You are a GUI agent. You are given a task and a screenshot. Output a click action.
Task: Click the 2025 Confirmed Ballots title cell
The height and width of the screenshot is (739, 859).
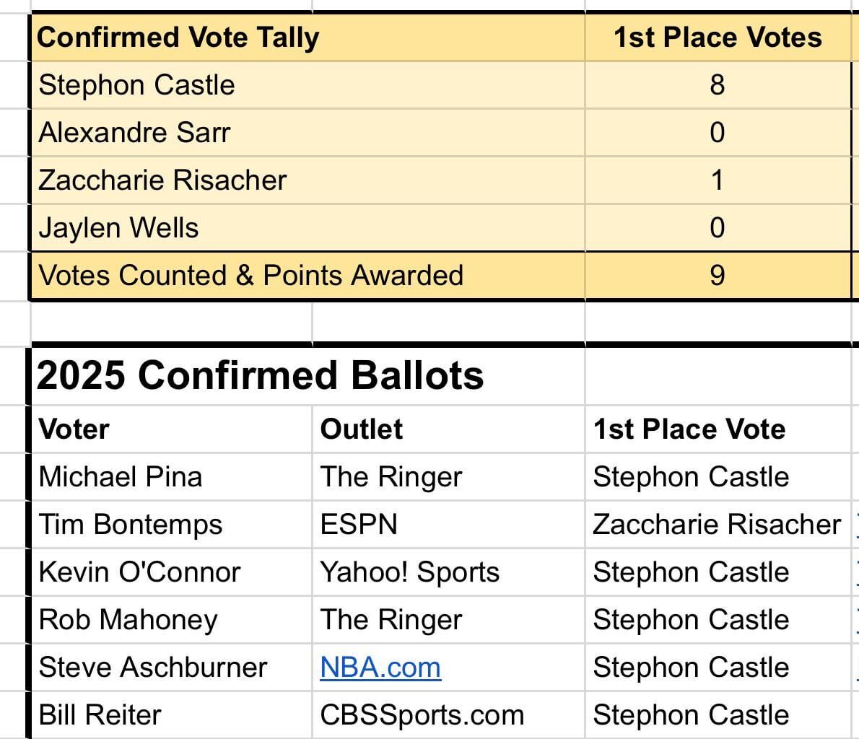click(261, 375)
